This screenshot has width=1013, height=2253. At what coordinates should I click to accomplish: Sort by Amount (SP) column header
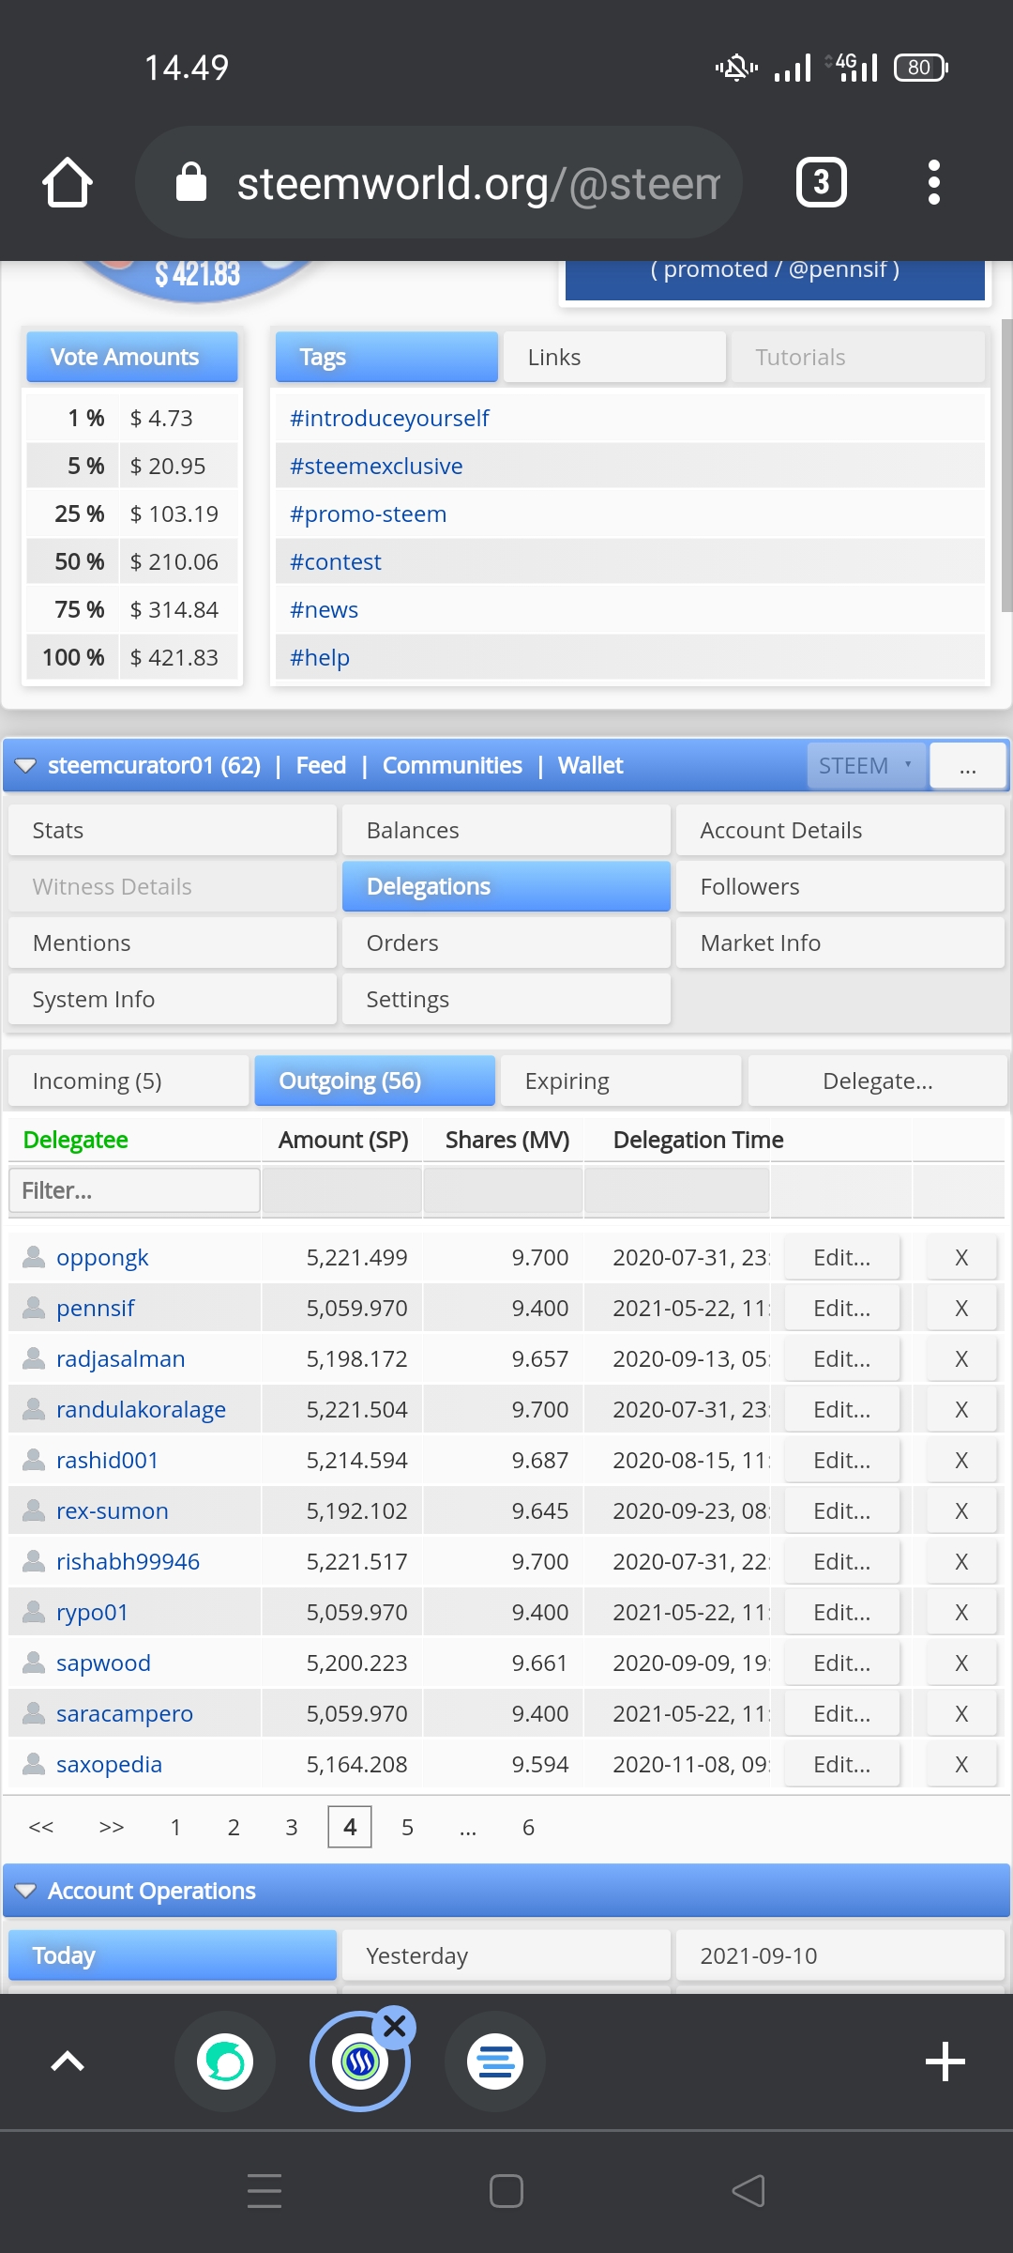(x=343, y=1140)
